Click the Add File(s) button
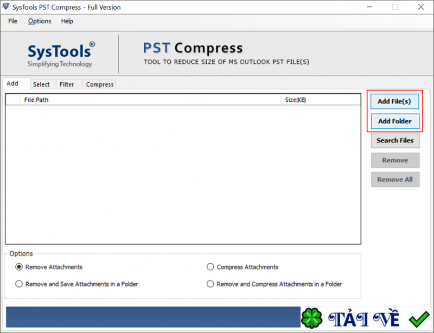 (394, 101)
